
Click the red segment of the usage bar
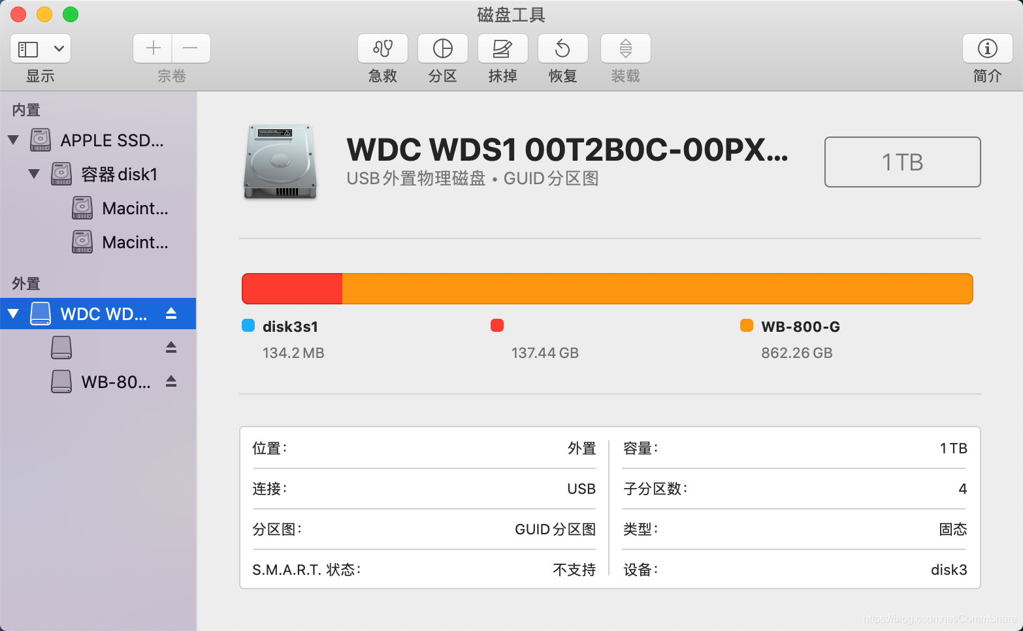click(x=292, y=289)
